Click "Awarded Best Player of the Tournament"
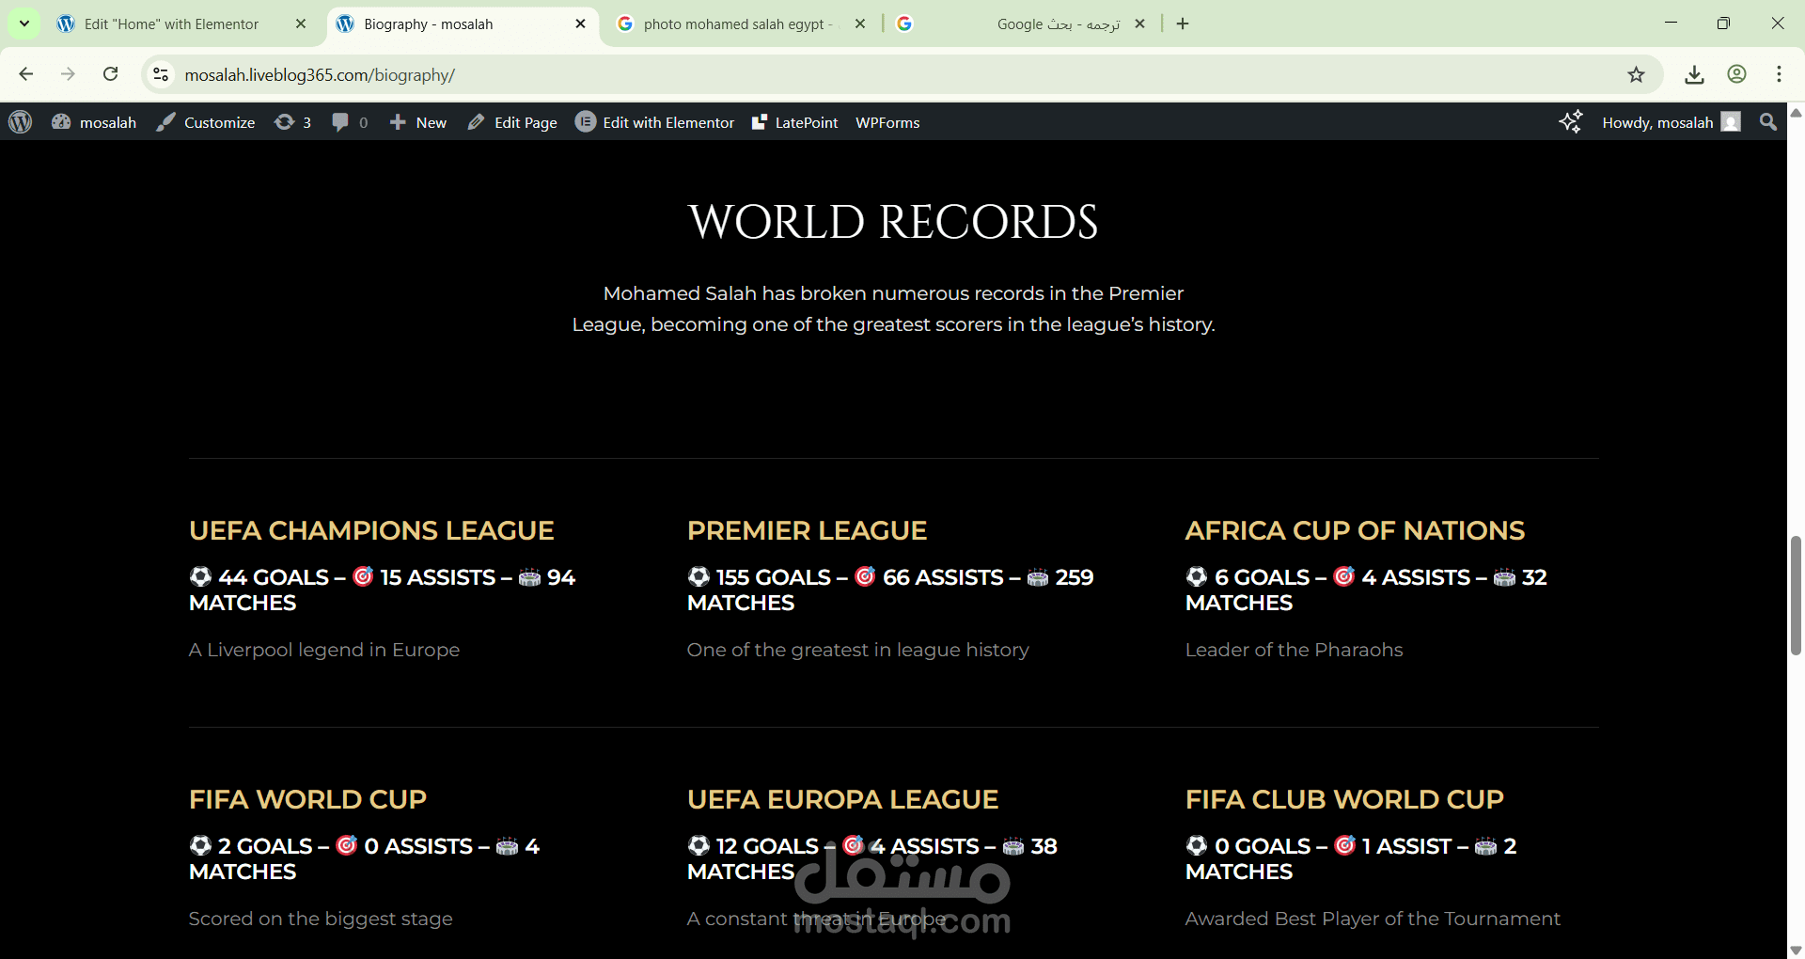1805x959 pixels. point(1373,919)
